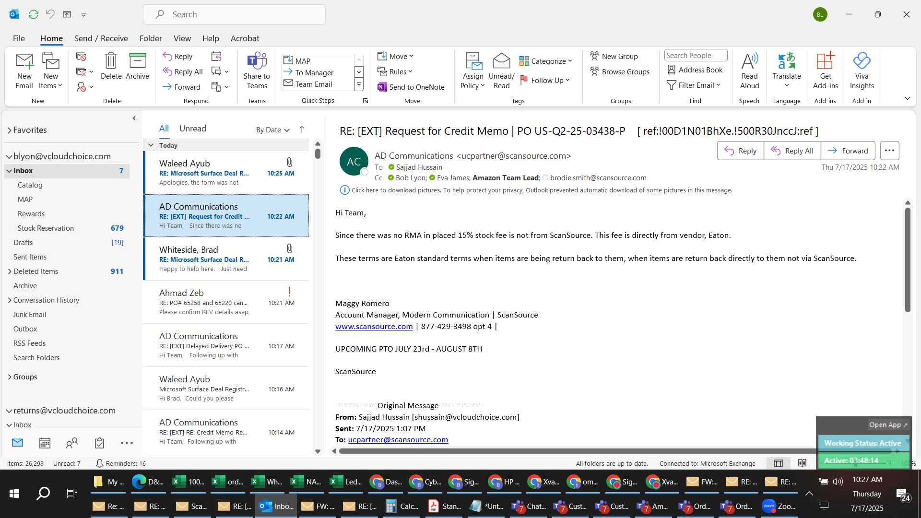Click Get Add-ins icon

coord(825,71)
